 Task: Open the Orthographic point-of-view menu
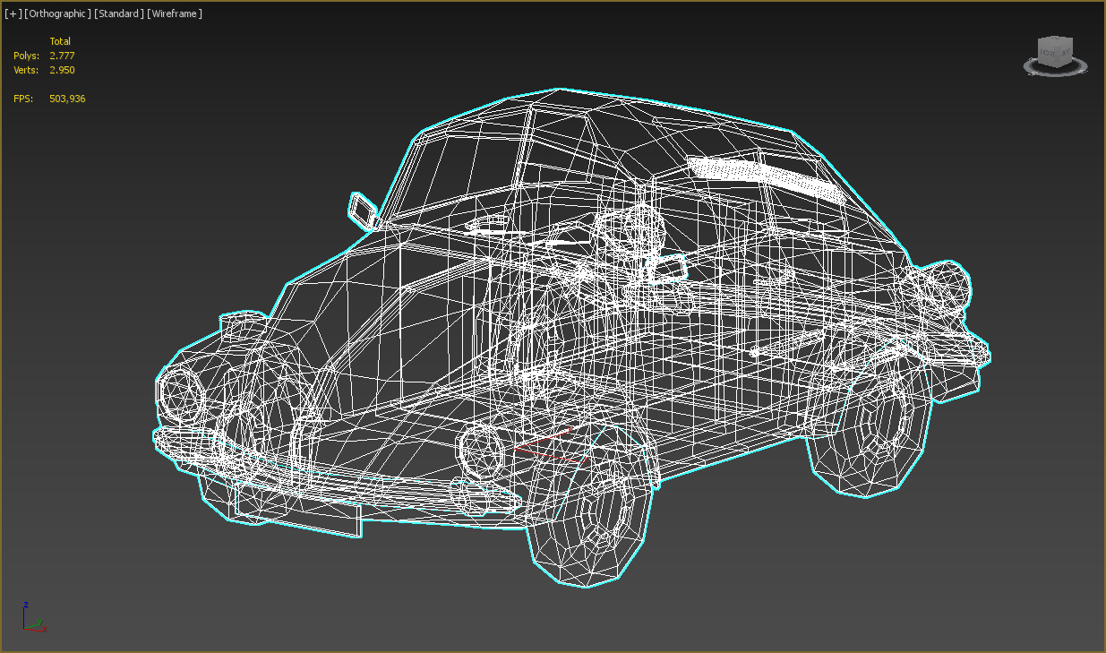(57, 13)
